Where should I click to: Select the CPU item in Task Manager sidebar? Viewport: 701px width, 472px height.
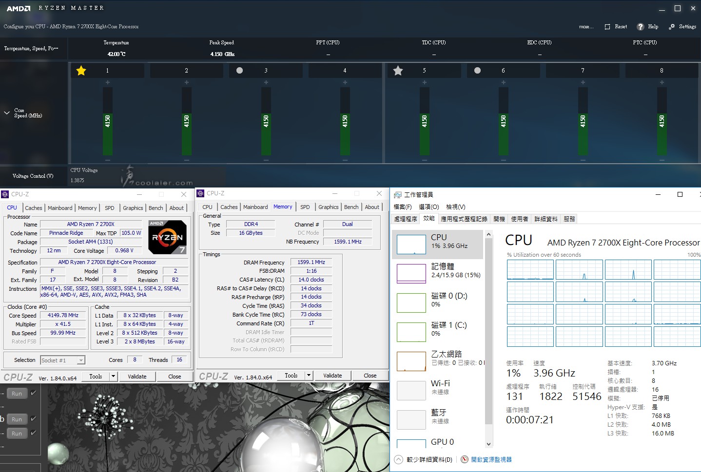(x=438, y=245)
